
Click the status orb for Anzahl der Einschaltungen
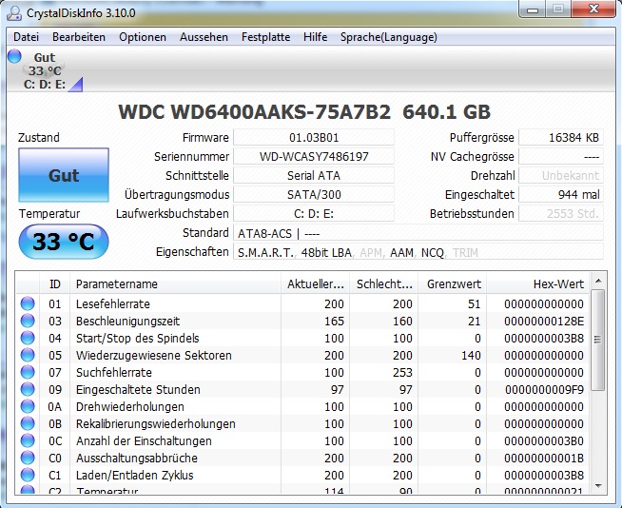(x=28, y=440)
